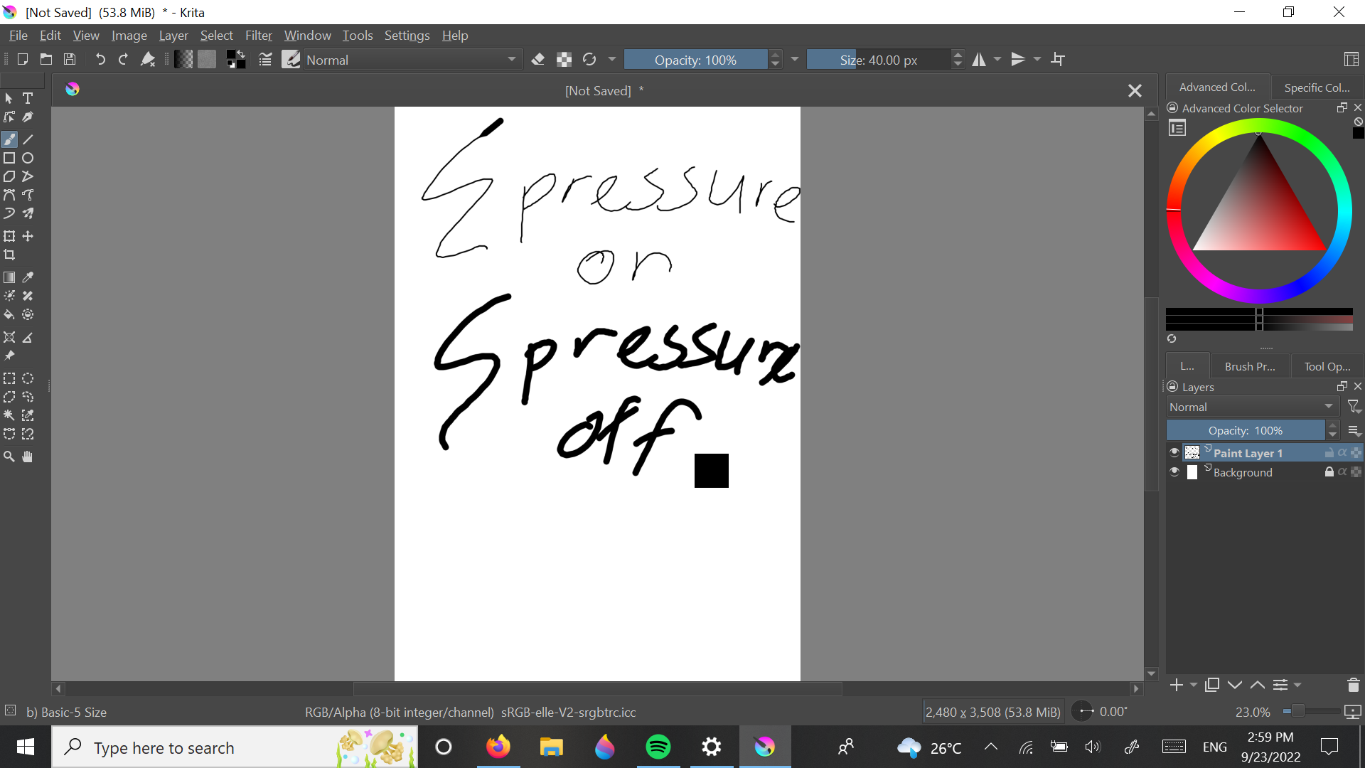Select the Color Sampler eyedropper tool
This screenshot has height=768, width=1365.
click(x=28, y=277)
